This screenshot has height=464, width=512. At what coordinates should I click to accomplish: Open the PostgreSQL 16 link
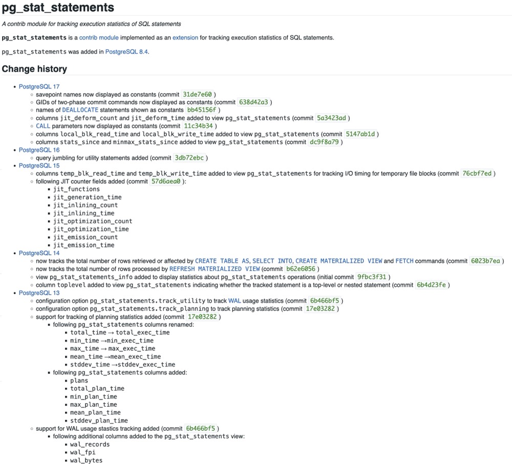click(39, 150)
